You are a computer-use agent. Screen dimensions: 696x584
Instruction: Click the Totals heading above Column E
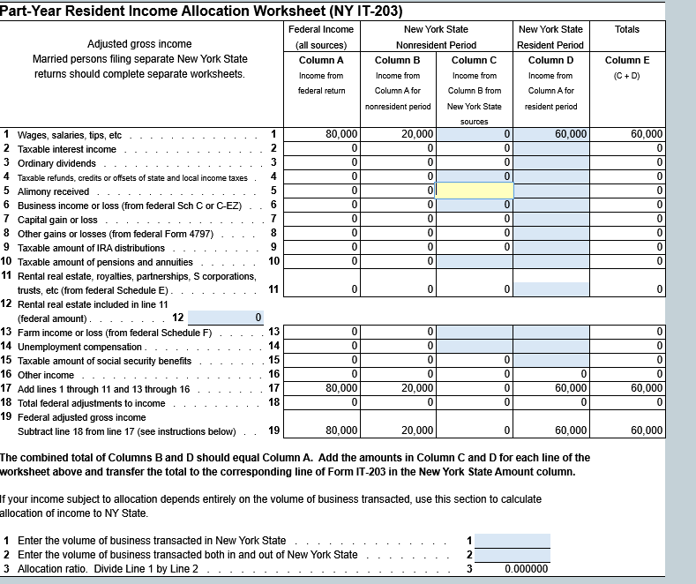627,29
